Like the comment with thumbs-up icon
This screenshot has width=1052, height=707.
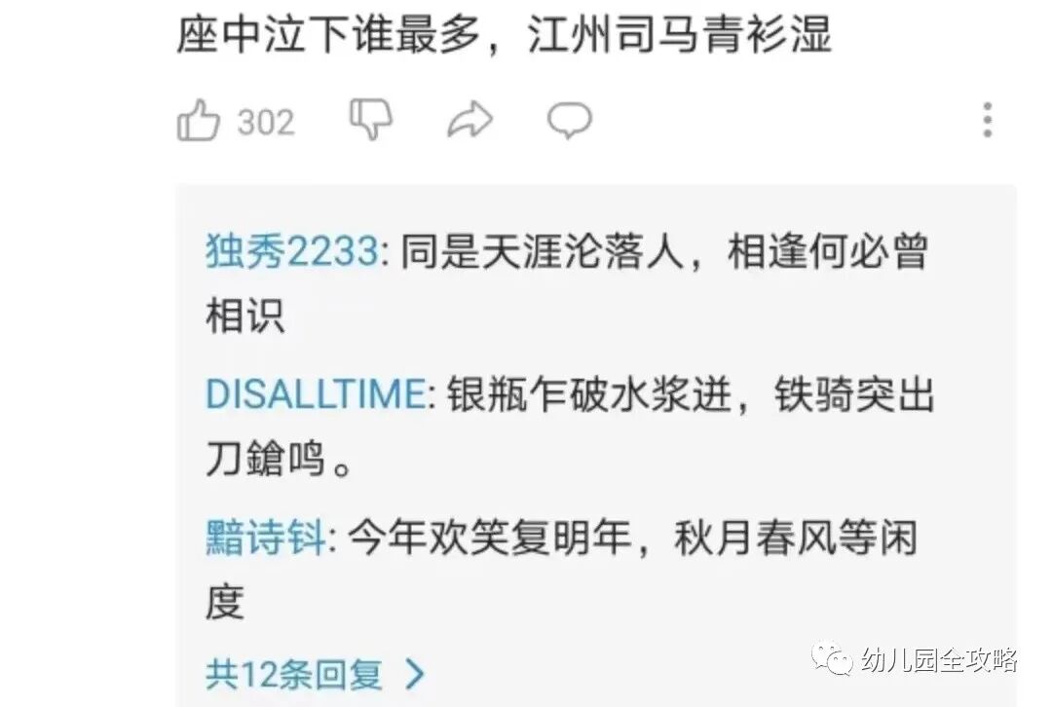tap(198, 120)
